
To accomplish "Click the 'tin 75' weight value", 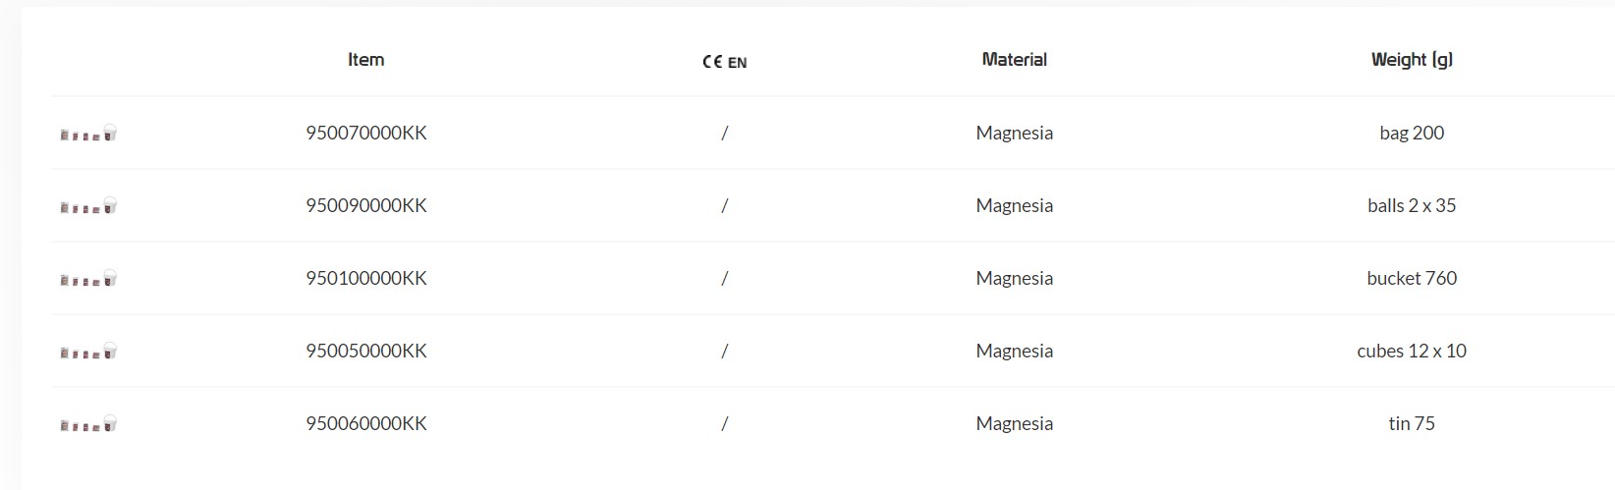I will [x=1411, y=423].
